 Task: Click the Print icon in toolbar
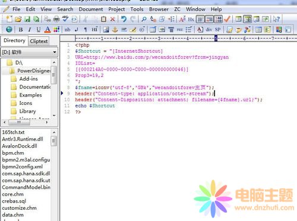(x=56, y=19)
